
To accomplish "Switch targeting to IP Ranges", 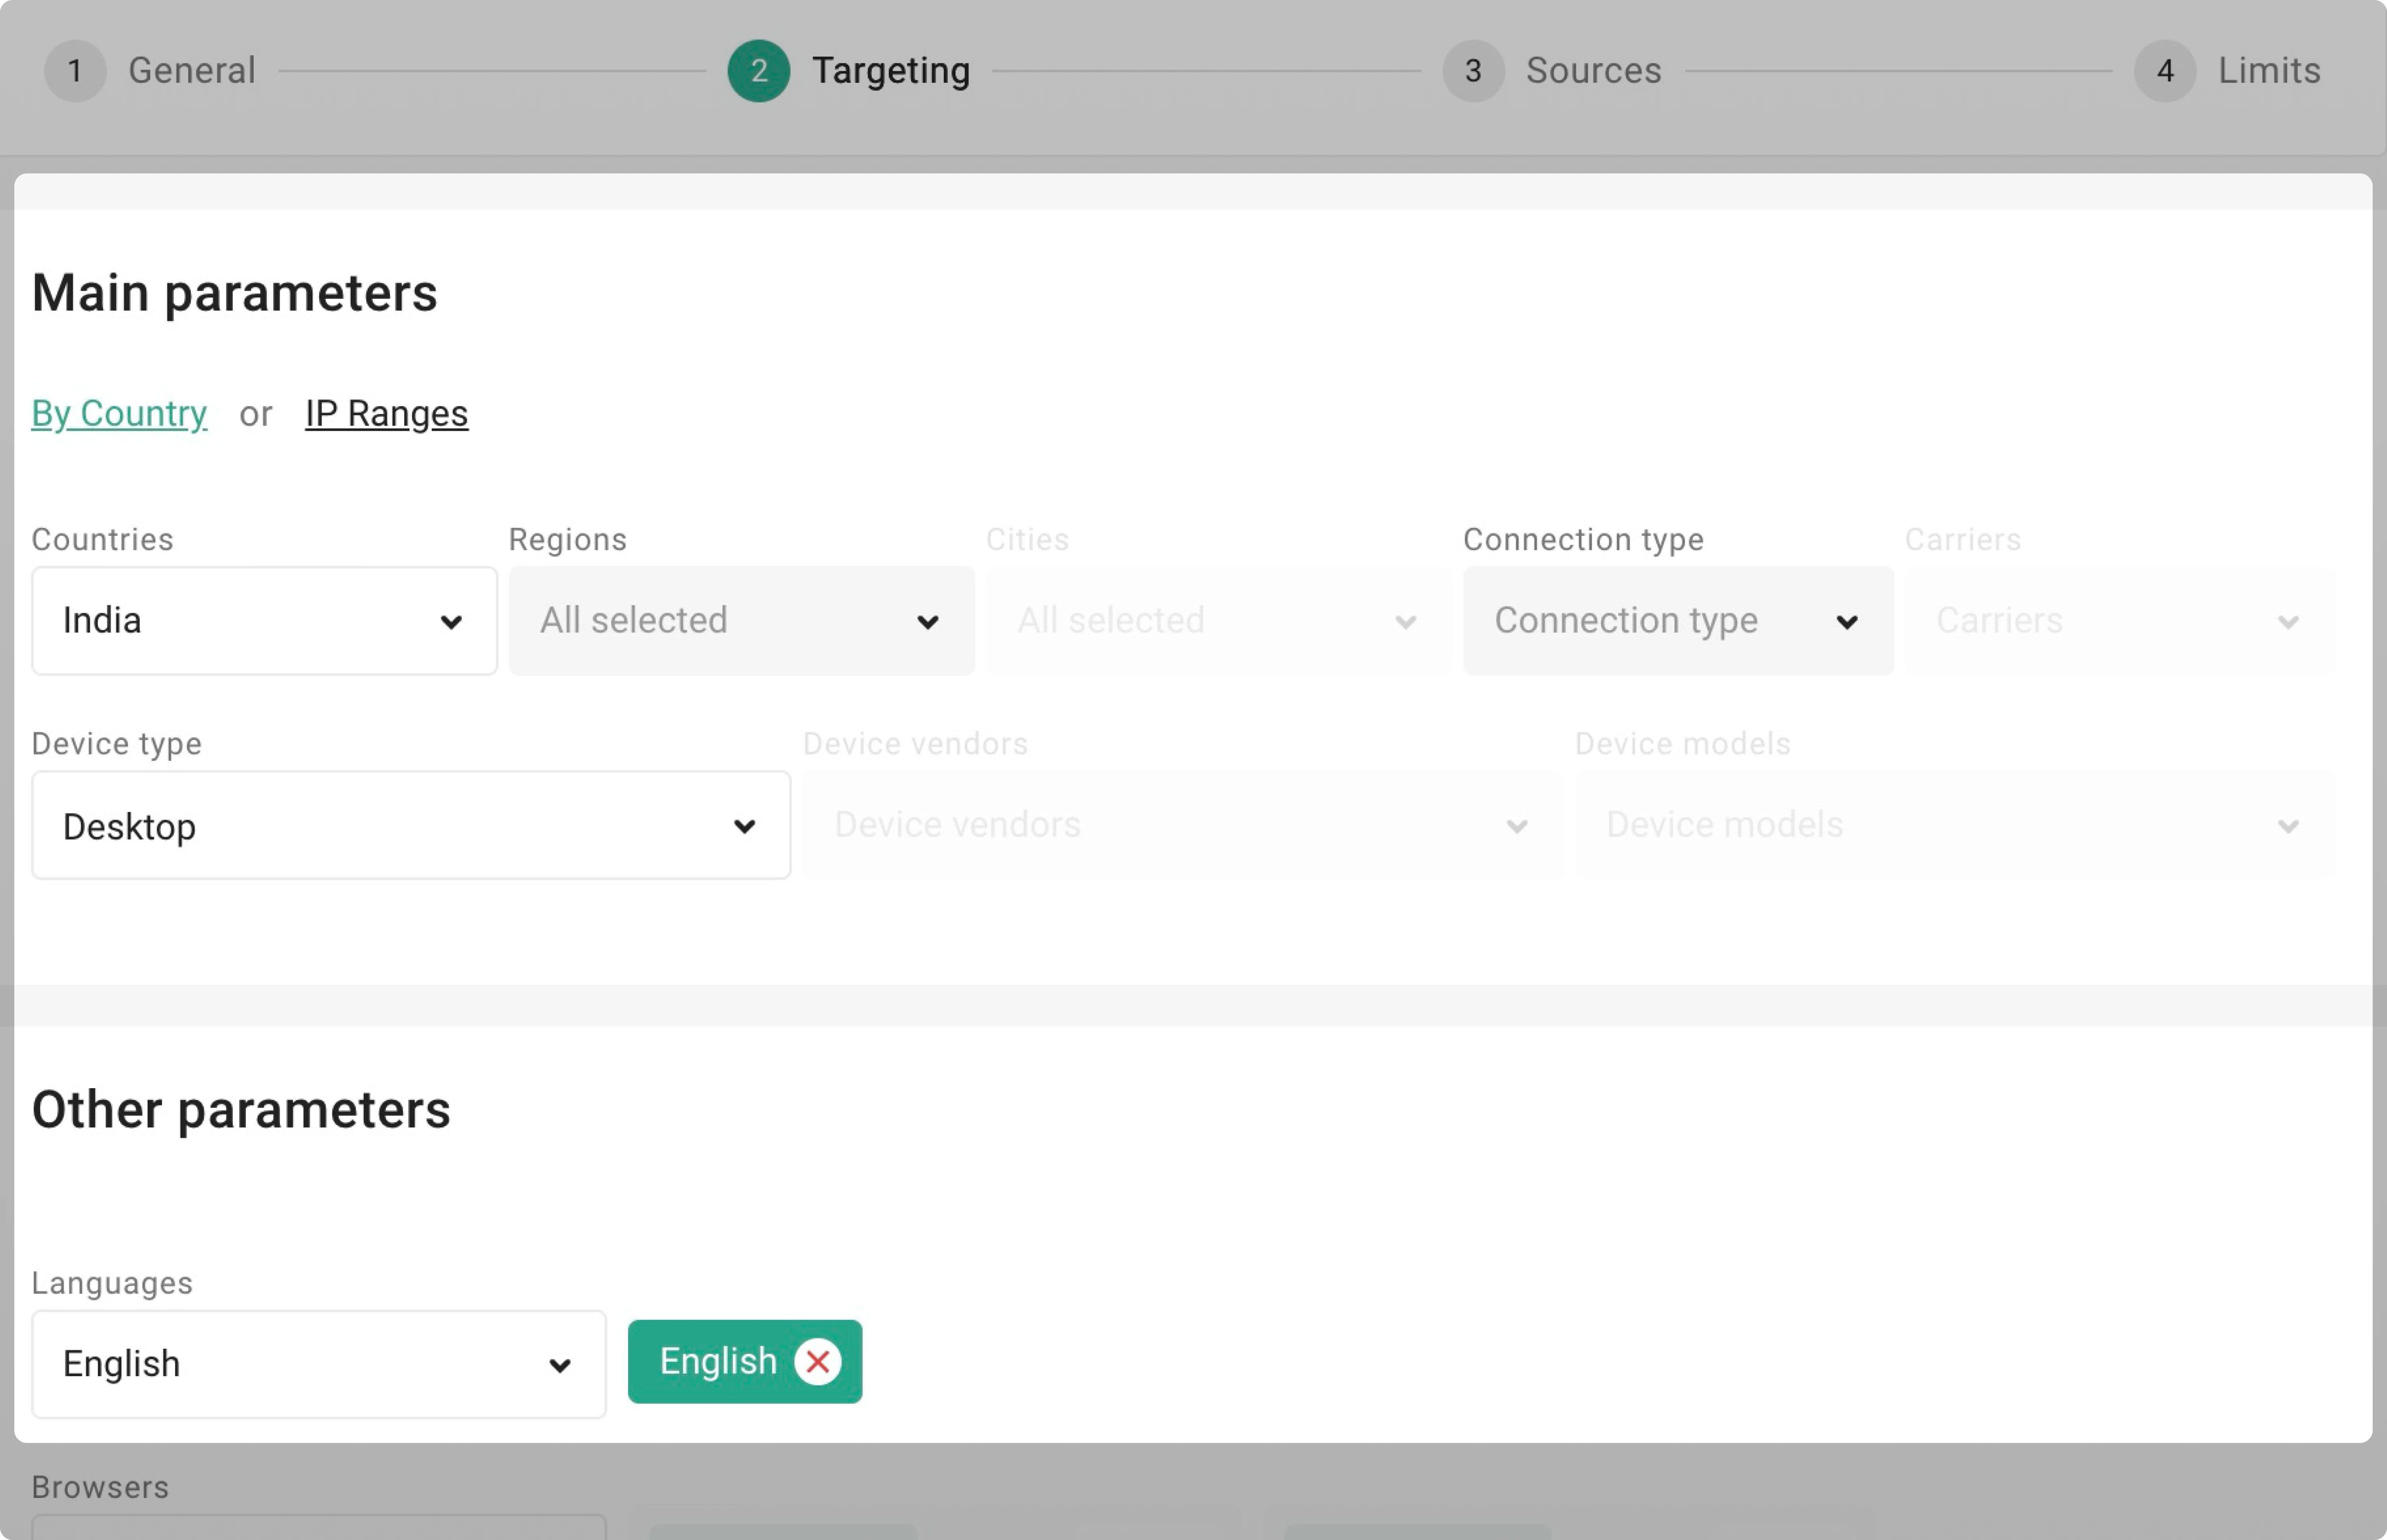I will click(386, 413).
